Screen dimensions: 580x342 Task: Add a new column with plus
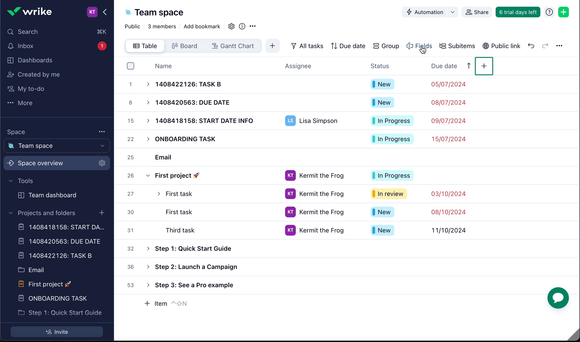484,66
